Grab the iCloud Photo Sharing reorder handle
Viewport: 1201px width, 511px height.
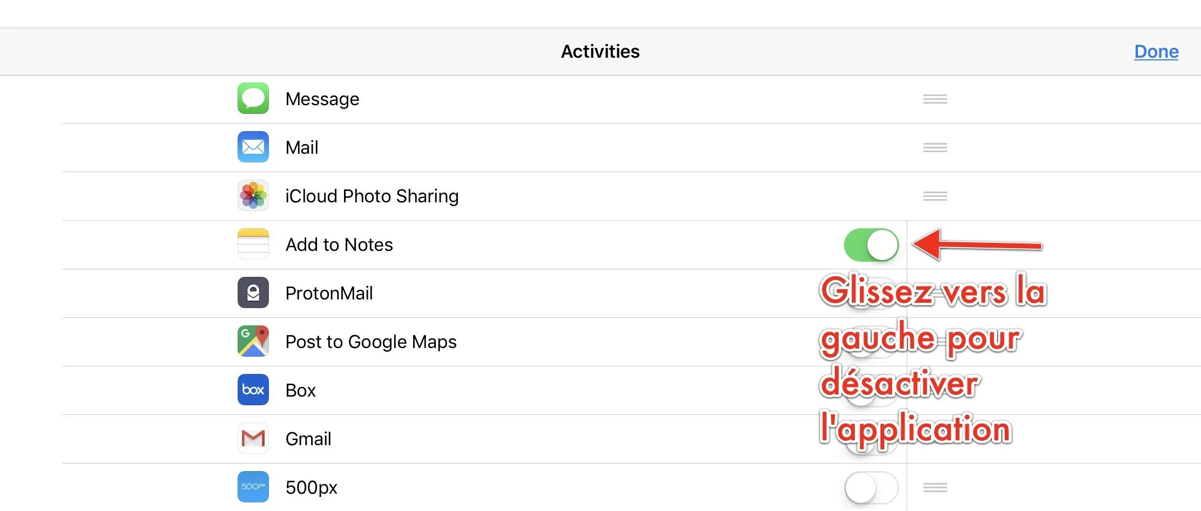pos(935,196)
